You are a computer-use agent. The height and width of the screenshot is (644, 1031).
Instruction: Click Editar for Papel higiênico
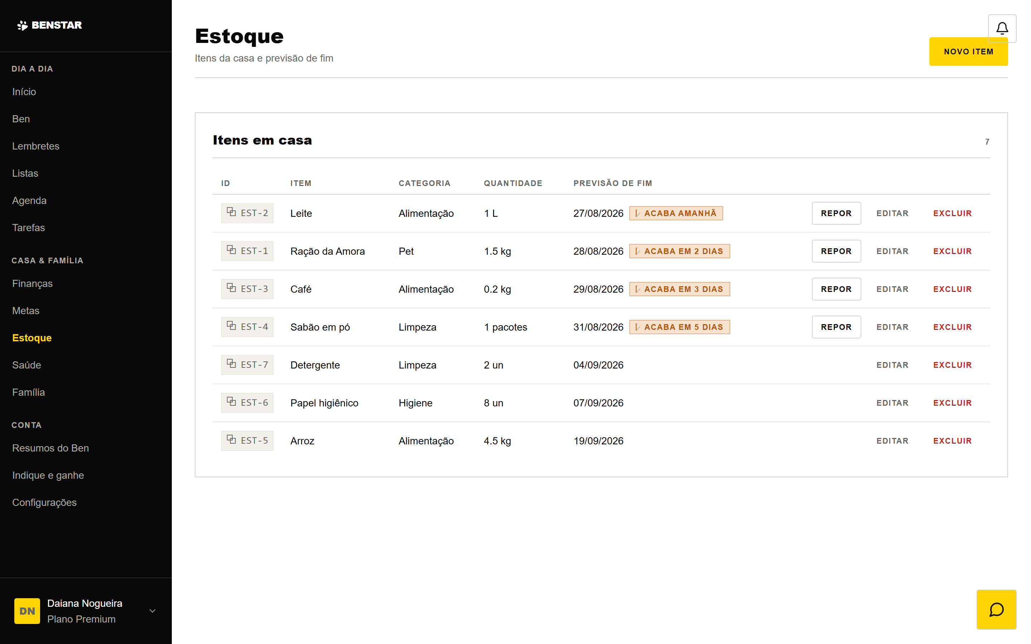tap(892, 402)
